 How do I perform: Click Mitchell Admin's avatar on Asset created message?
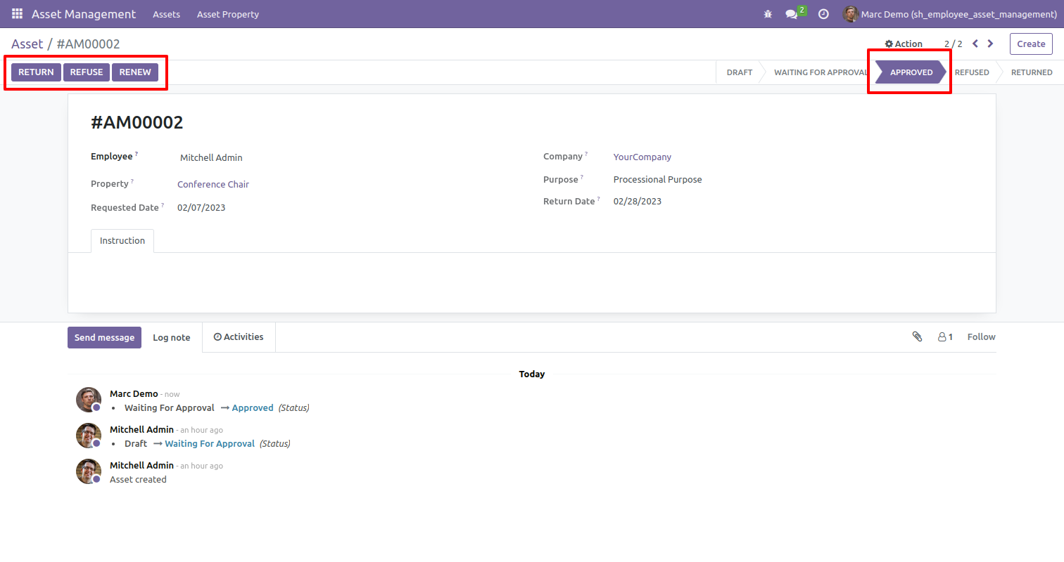pos(89,471)
